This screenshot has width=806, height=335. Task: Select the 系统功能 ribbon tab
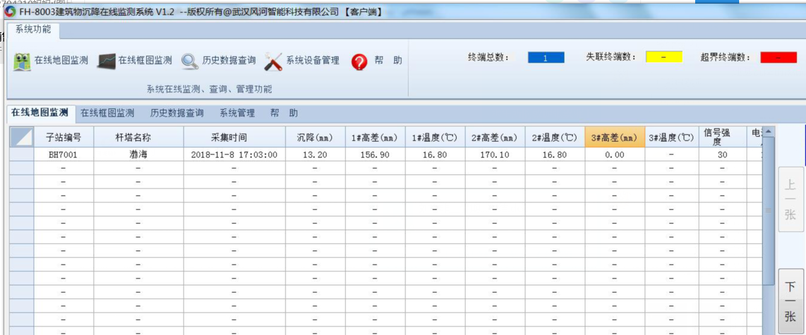(33, 30)
